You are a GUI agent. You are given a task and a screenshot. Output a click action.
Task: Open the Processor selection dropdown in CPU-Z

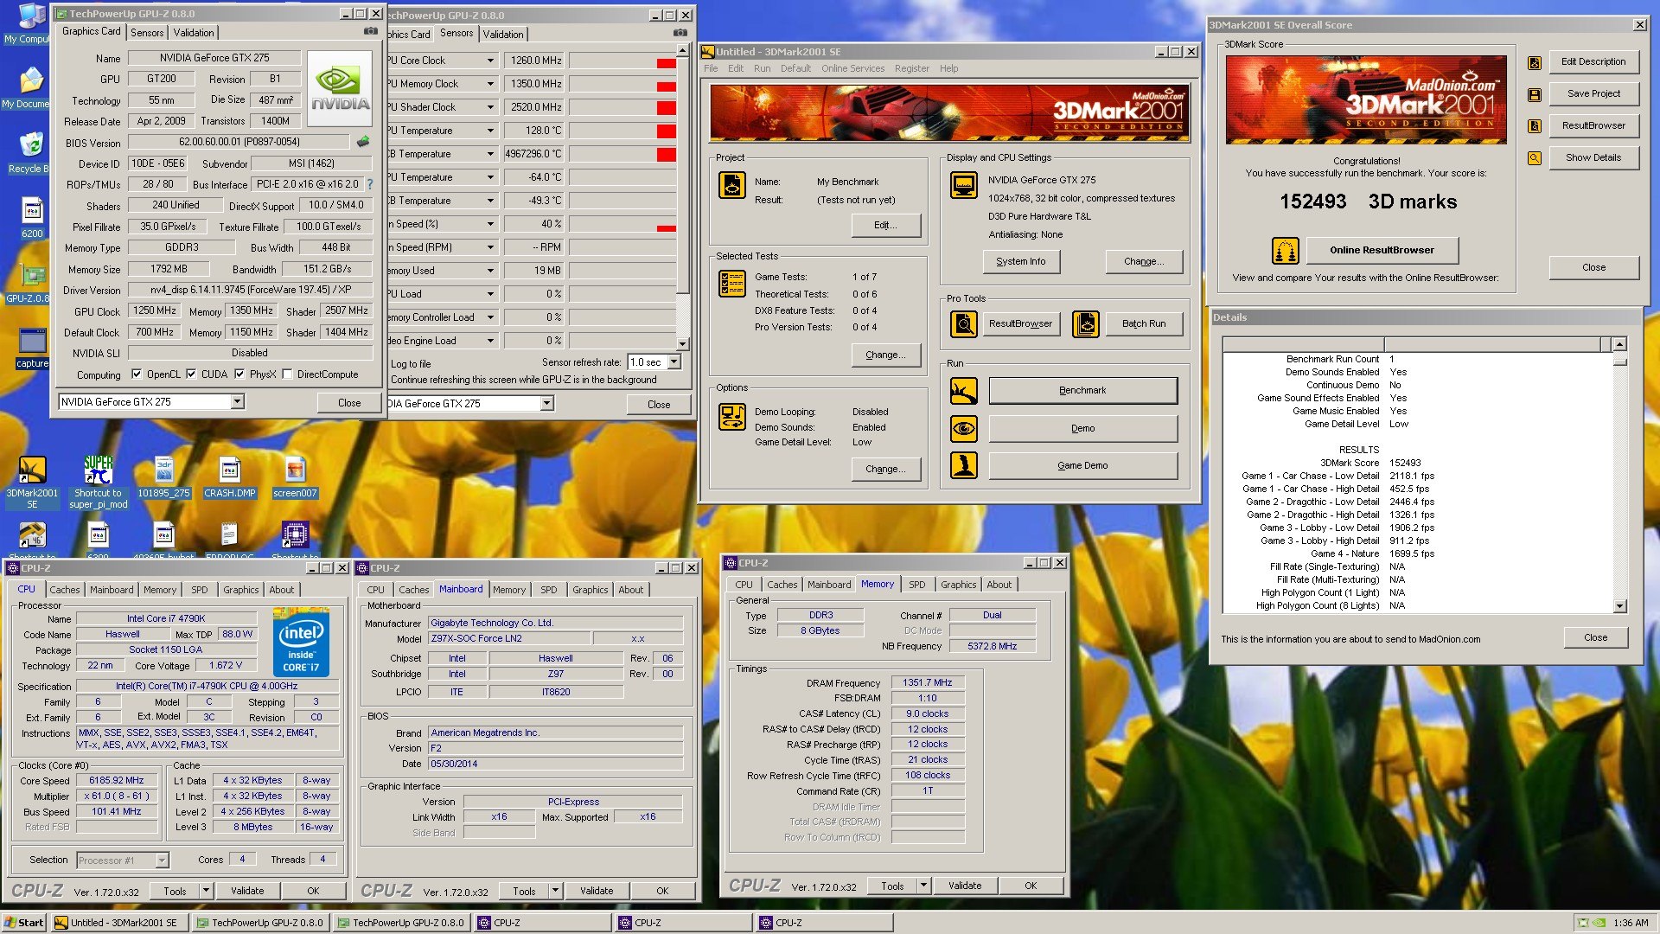click(x=162, y=860)
